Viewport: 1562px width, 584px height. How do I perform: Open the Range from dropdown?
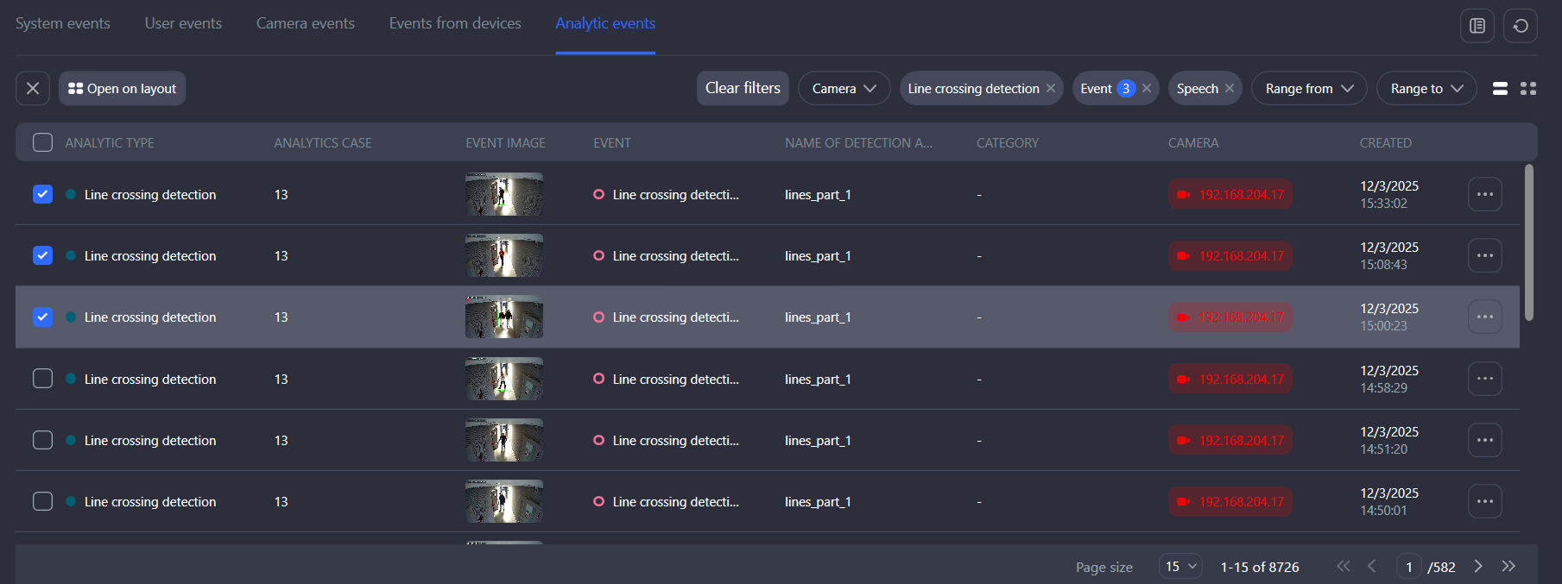[x=1308, y=89]
